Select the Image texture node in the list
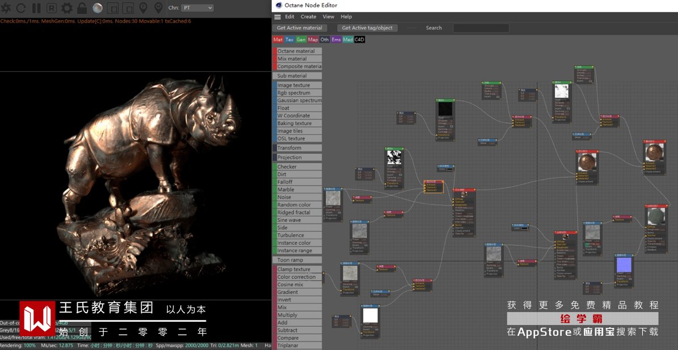 pos(293,86)
